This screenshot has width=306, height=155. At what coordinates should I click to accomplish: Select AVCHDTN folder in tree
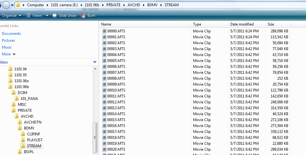(32, 122)
